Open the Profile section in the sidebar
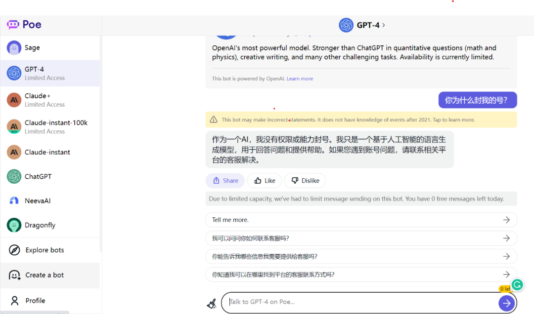Image resolution: width=534 pixels, height=314 pixels. (14, 301)
